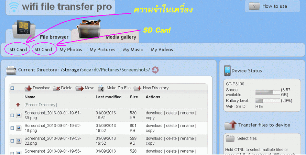Select the checkbox for Screenshot_2013-09-01-19-52-16.png
Viewport: 306px width, 155px height.
point(12,128)
